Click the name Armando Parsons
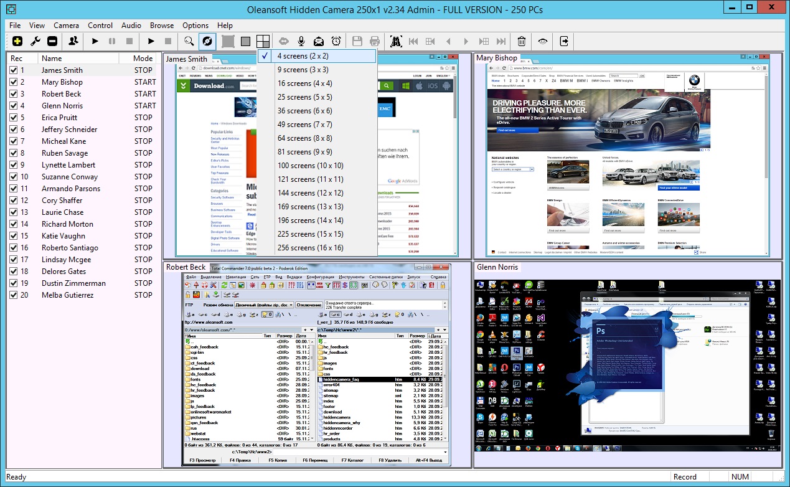Screen dimensions: 790x487 pos(71,189)
